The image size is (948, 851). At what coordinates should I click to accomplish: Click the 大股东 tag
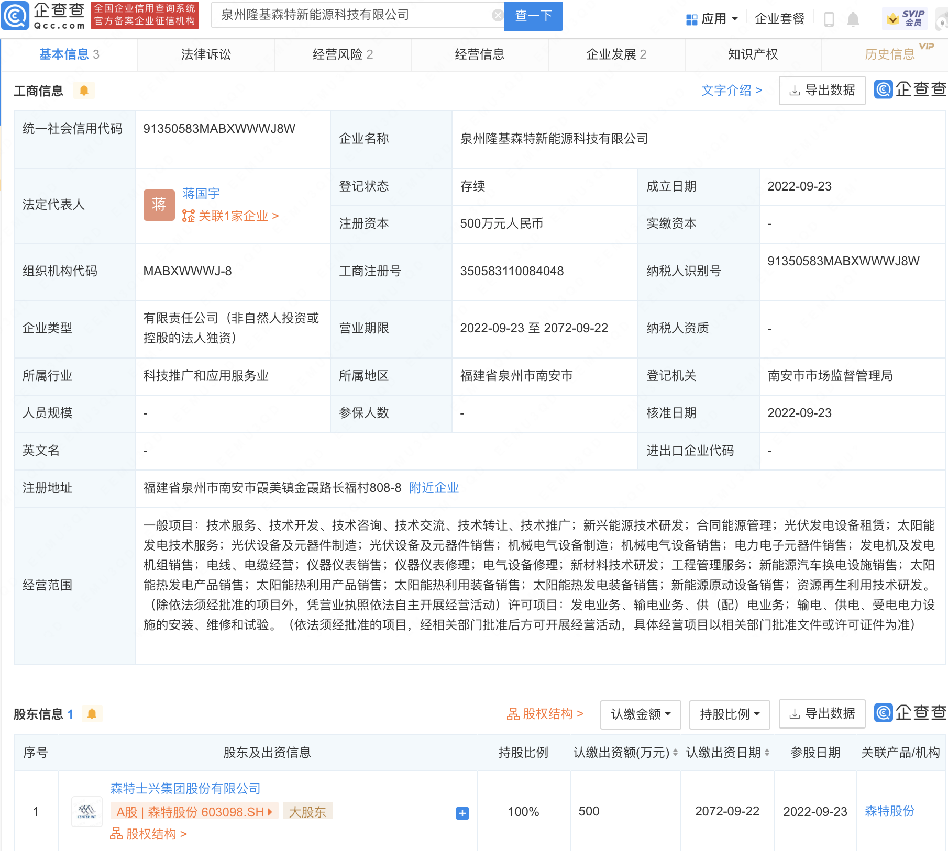pos(307,812)
